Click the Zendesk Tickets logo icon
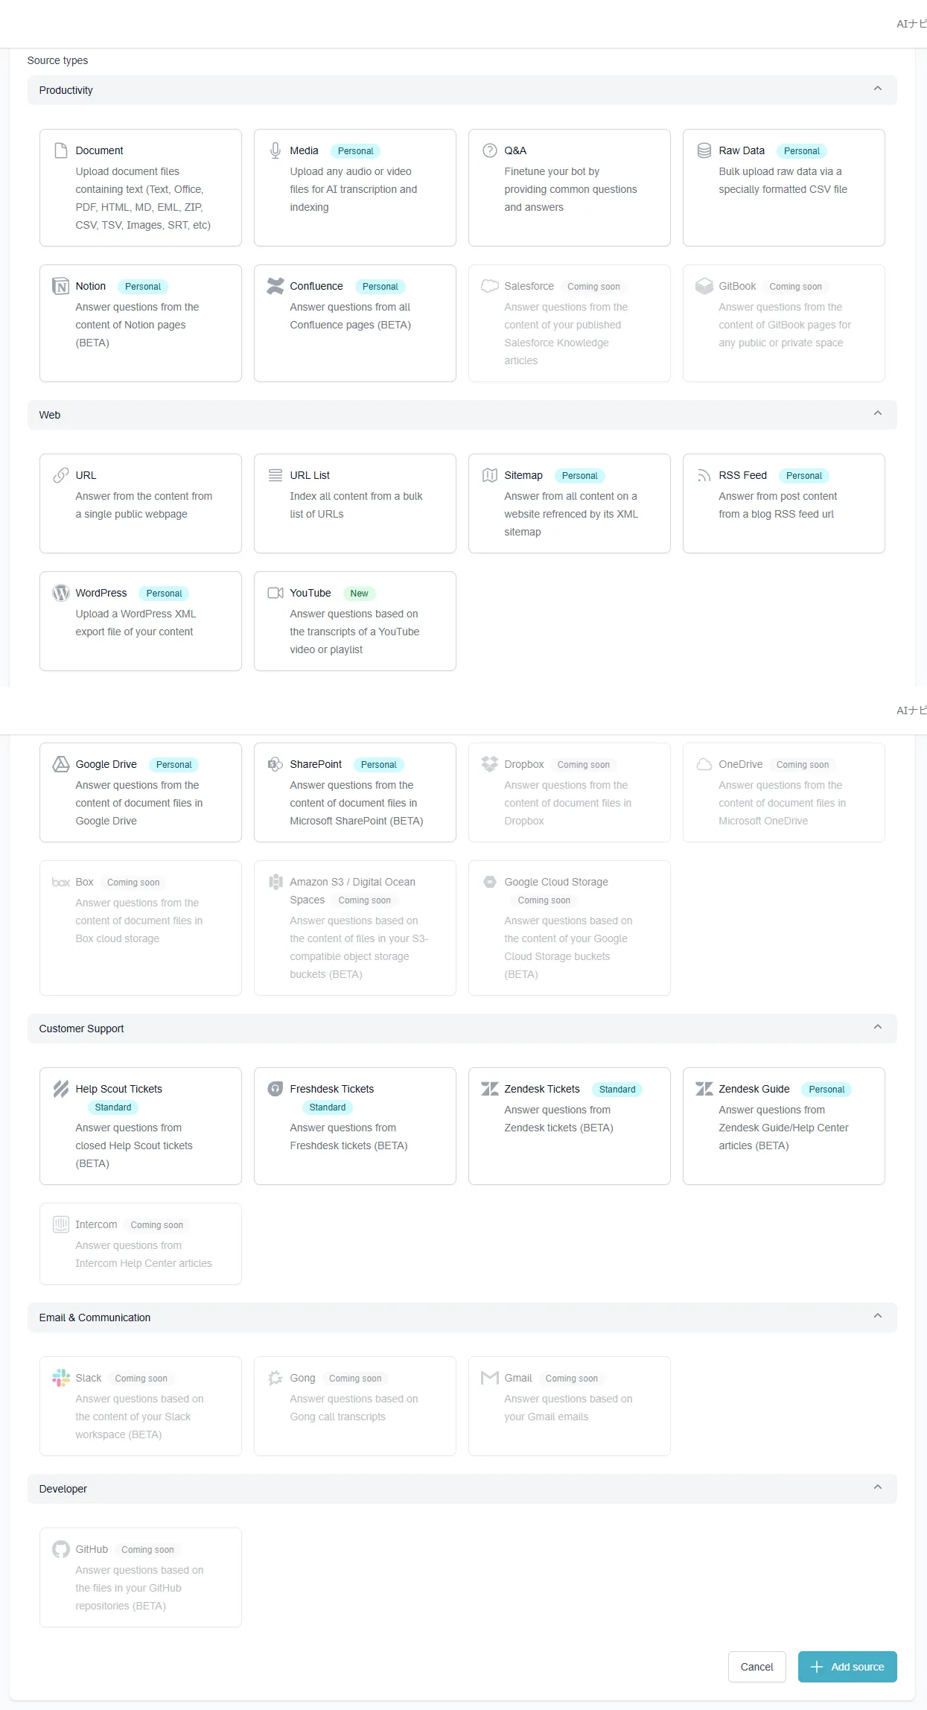This screenshot has height=1710, width=927. pyautogui.click(x=490, y=1089)
